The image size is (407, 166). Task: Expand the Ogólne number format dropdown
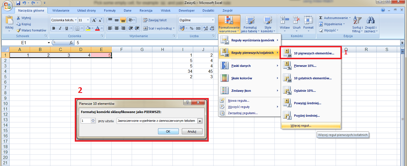pos(213,20)
